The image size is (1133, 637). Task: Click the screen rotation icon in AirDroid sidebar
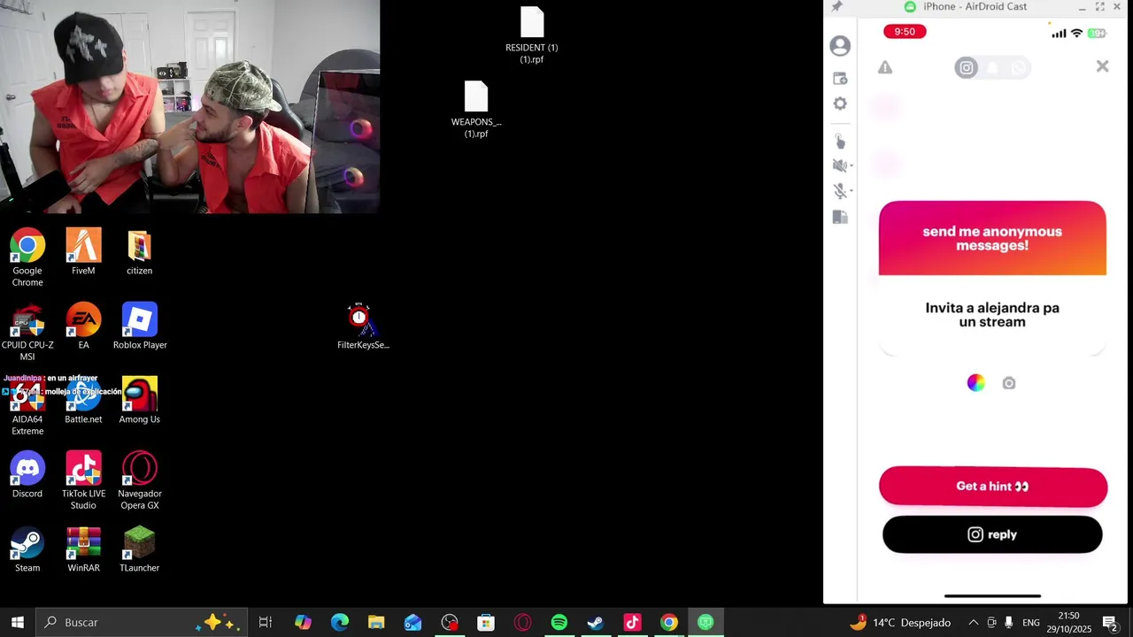pyautogui.click(x=840, y=217)
